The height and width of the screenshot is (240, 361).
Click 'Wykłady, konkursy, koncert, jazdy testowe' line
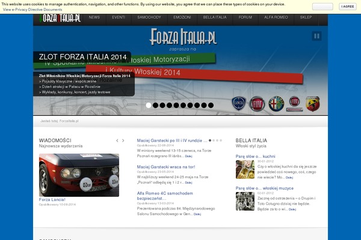coord(75,92)
